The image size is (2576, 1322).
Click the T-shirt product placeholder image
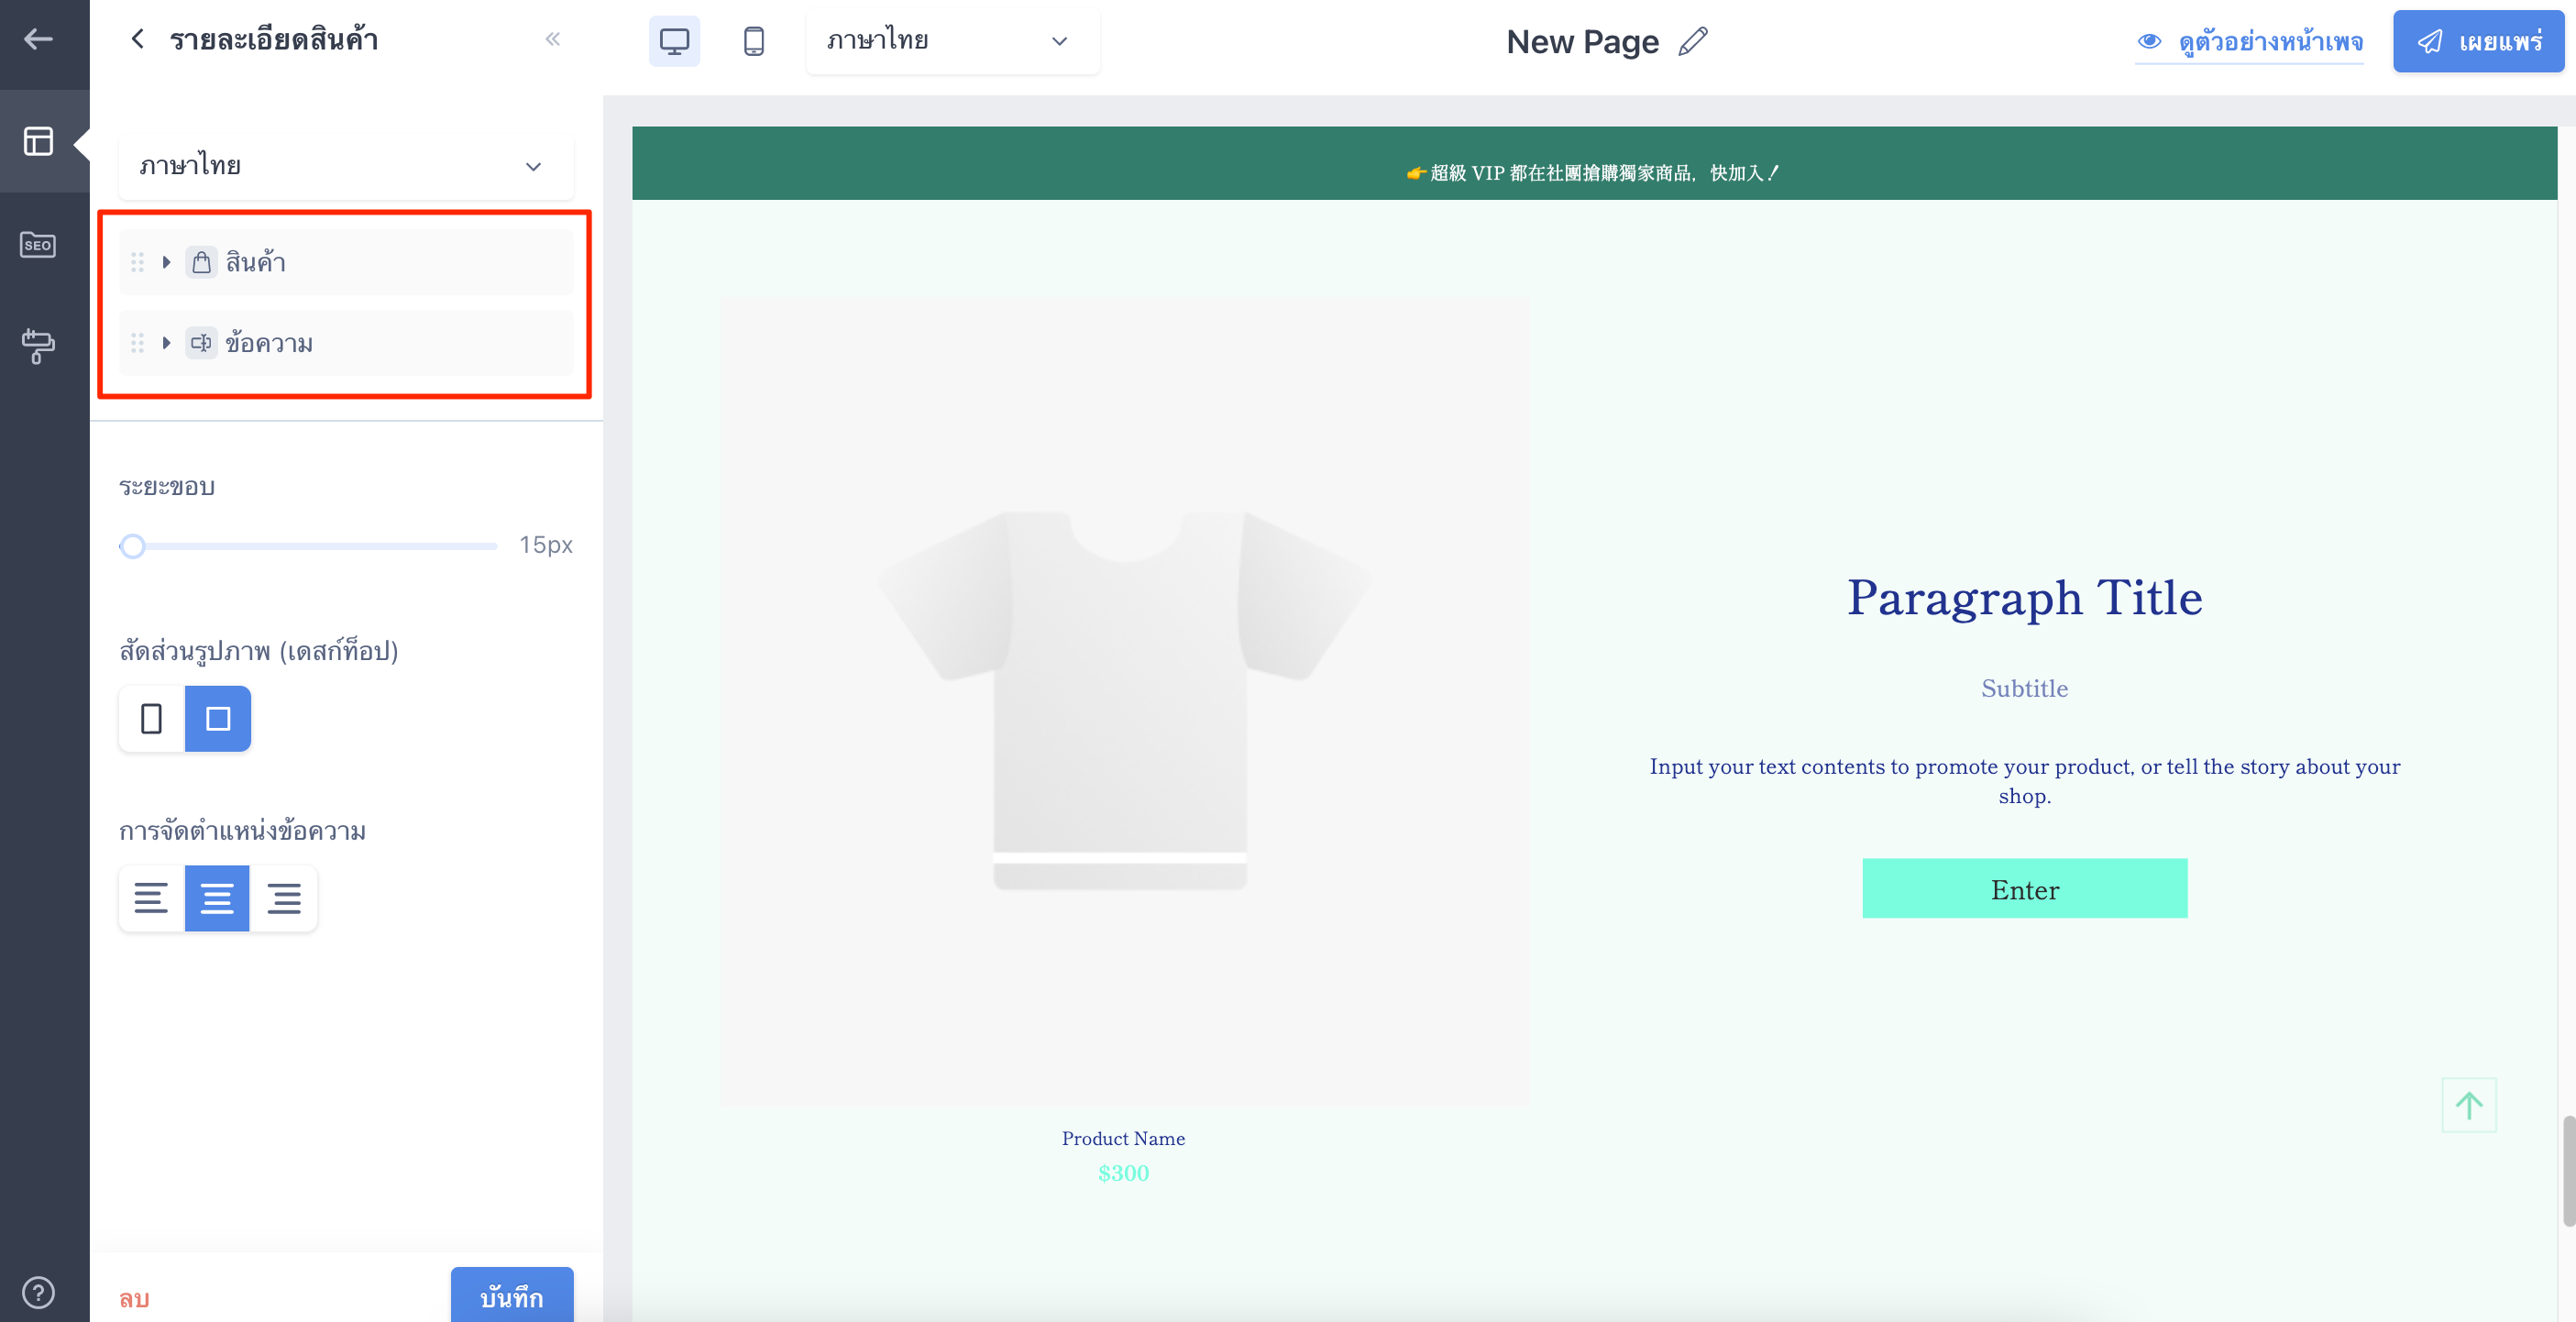[x=1123, y=701]
